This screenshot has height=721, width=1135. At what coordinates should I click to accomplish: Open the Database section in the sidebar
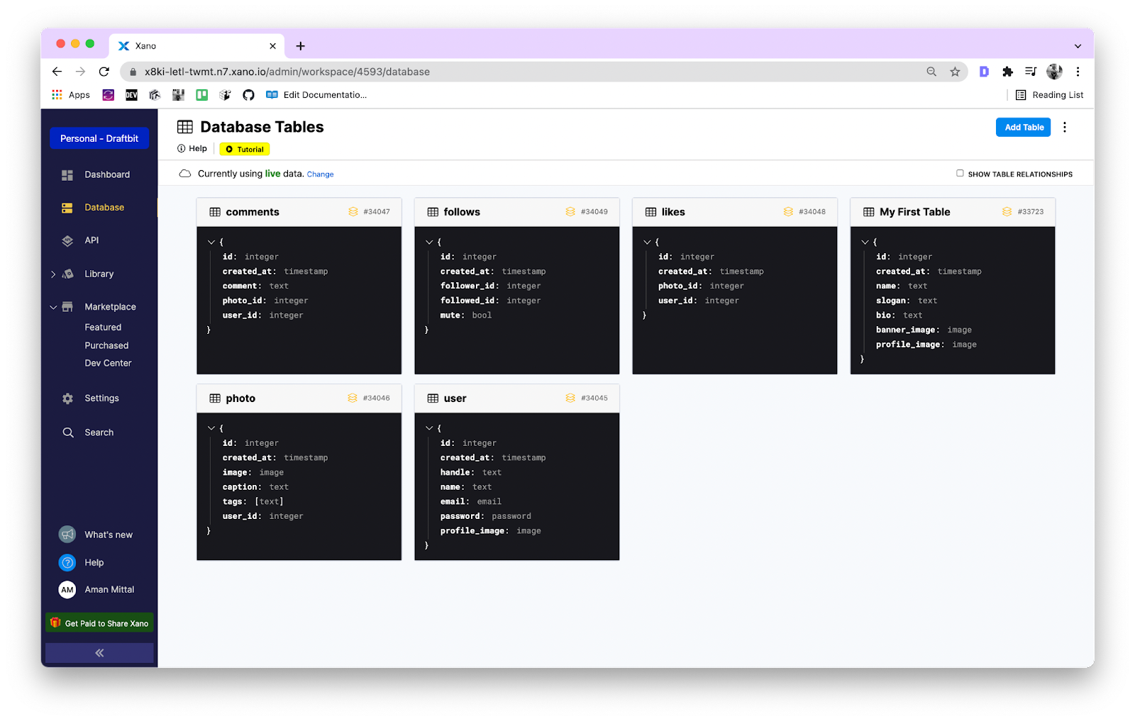[x=104, y=207]
